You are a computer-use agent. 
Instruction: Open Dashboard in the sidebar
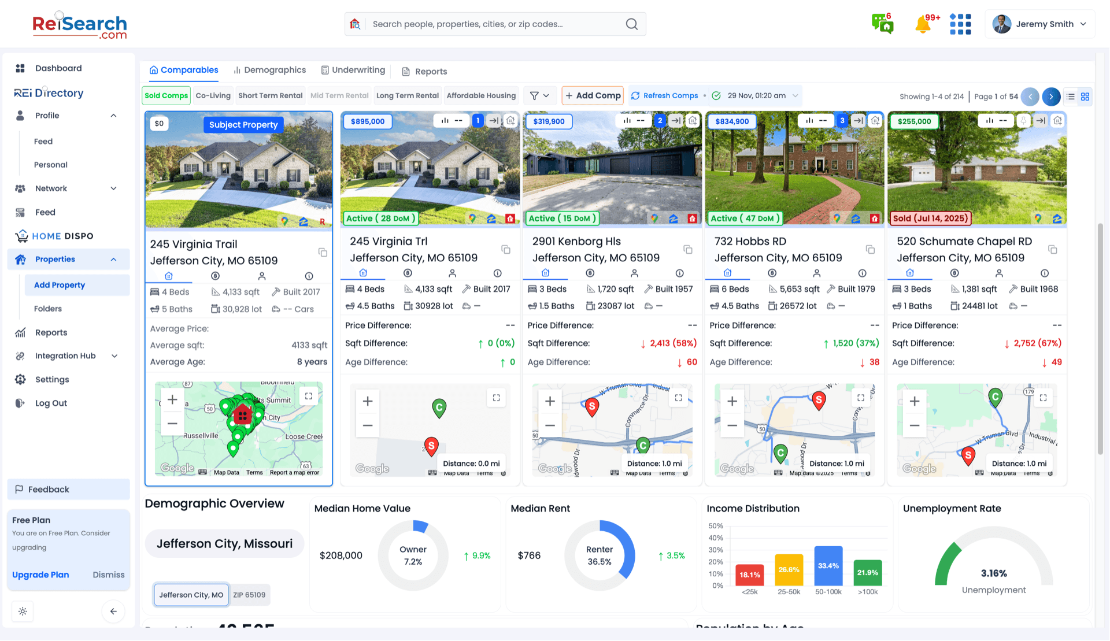[58, 68]
